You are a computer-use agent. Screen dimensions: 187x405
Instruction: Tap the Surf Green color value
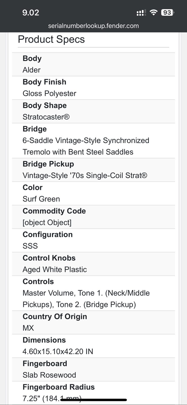coord(41,199)
